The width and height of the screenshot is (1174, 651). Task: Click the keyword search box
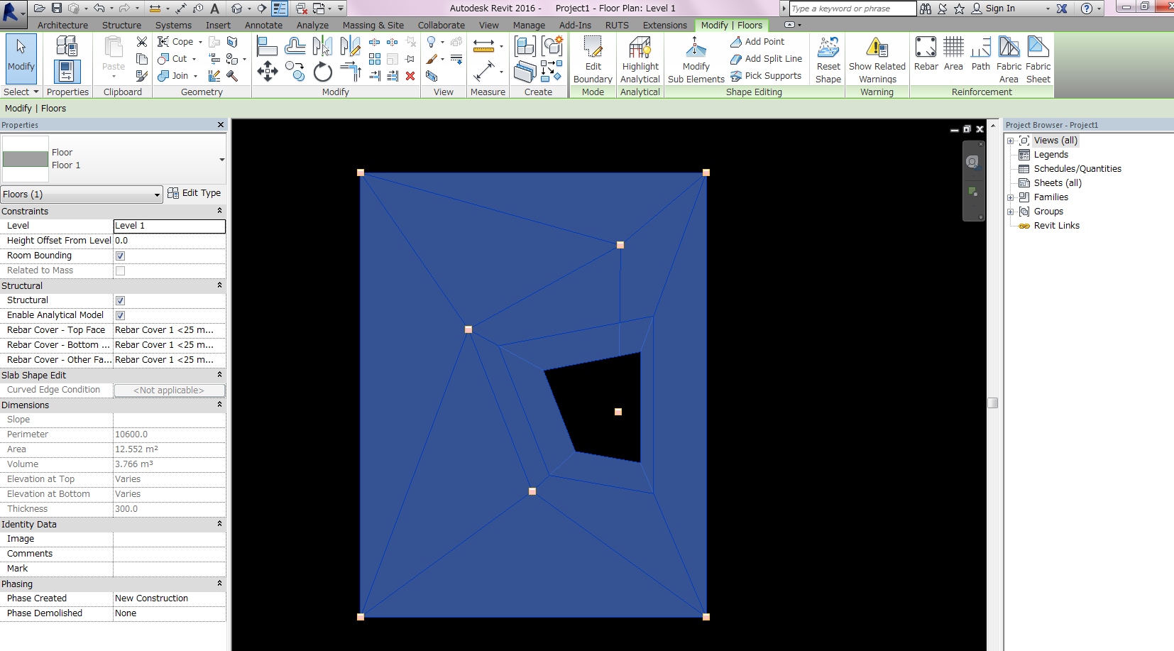852,9
